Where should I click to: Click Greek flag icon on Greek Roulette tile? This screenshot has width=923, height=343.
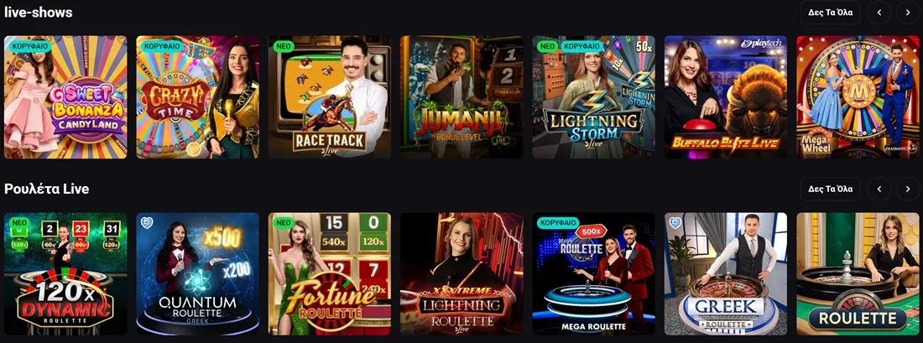675,222
